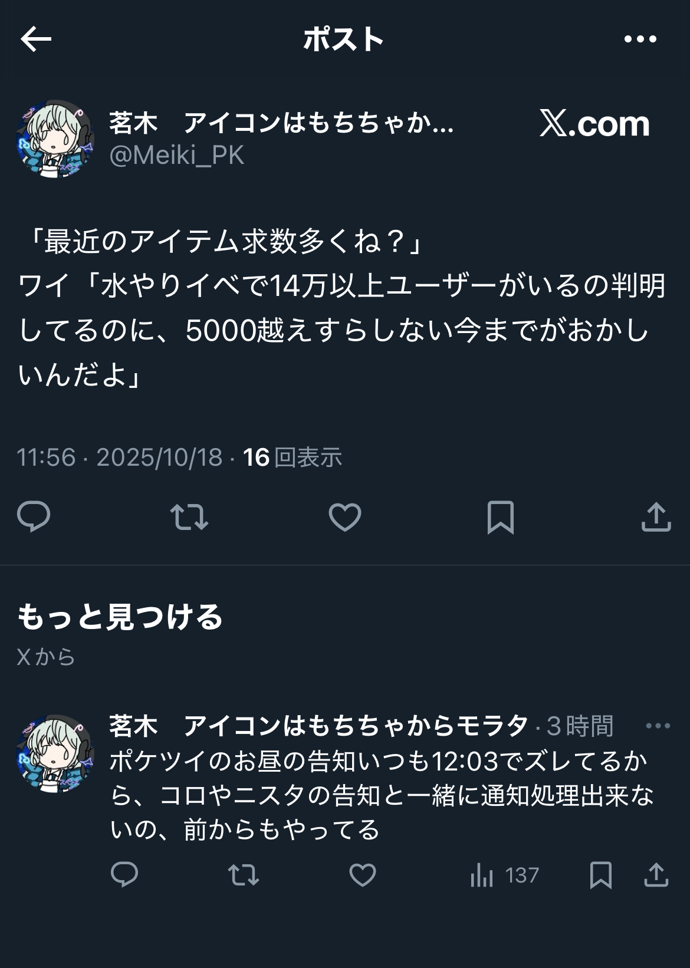Viewport: 690px width, 968px height.
Task: Repost the main post
Action: (x=189, y=517)
